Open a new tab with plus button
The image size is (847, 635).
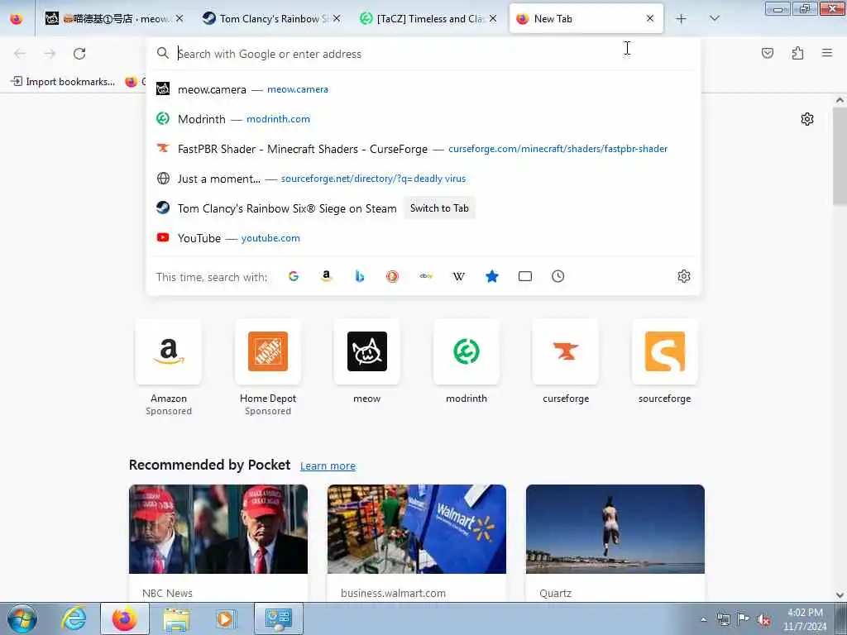682,19
